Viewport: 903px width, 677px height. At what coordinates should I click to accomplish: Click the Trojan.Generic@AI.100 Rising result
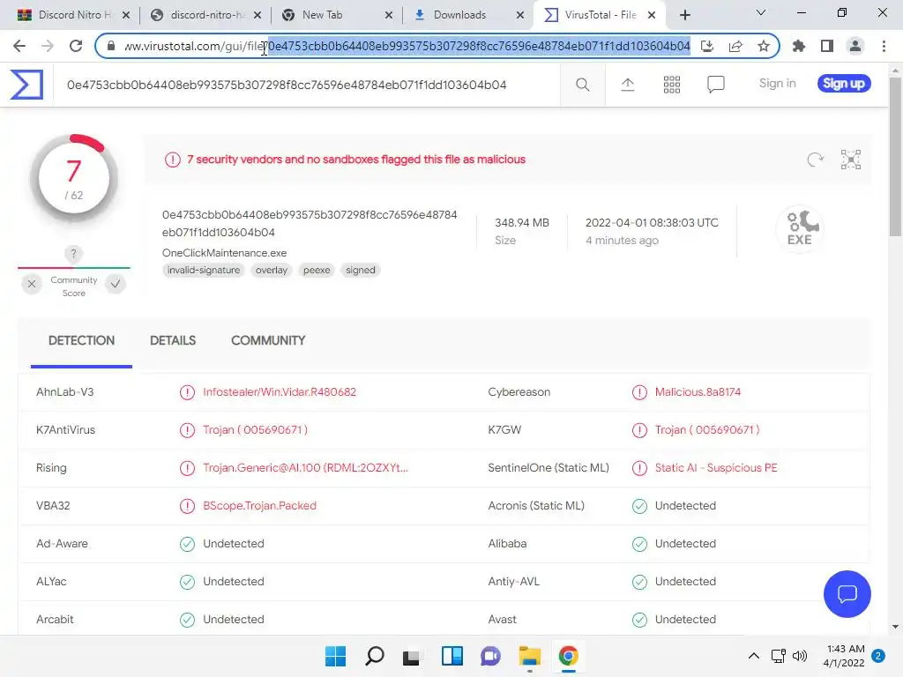pos(305,467)
